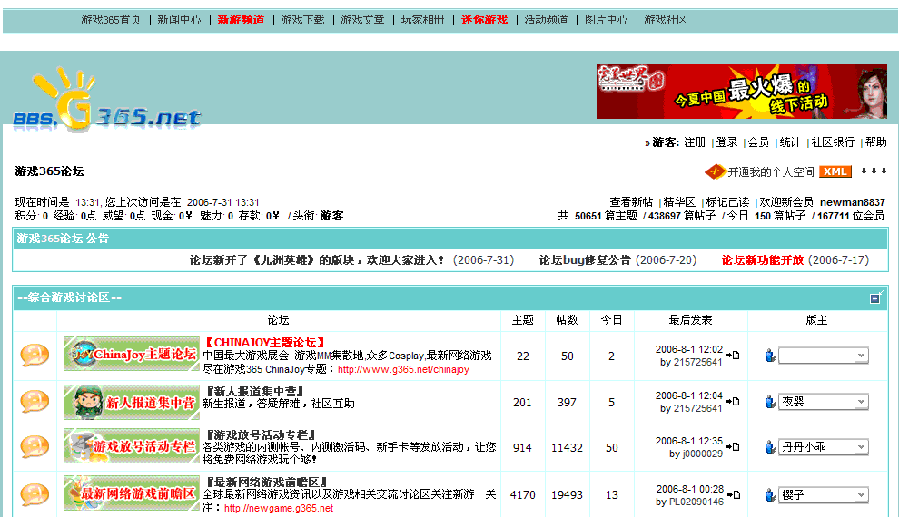
Task: Open the 樱子 moderator dropdown
Action: (824, 494)
